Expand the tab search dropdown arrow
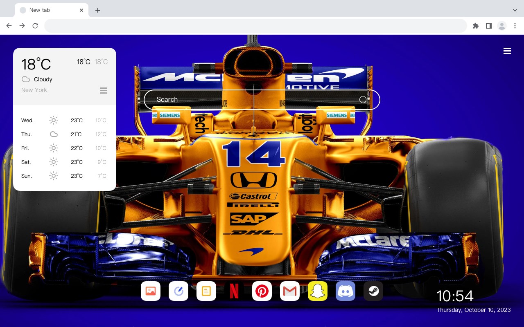This screenshot has width=524, height=327. pyautogui.click(x=515, y=10)
